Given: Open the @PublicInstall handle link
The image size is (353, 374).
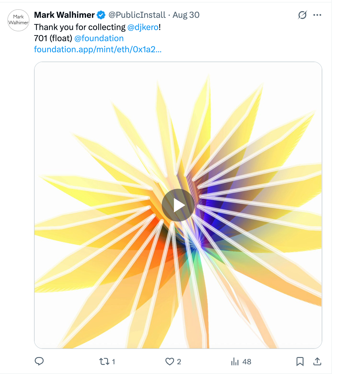Looking at the screenshot, I should (137, 15).
